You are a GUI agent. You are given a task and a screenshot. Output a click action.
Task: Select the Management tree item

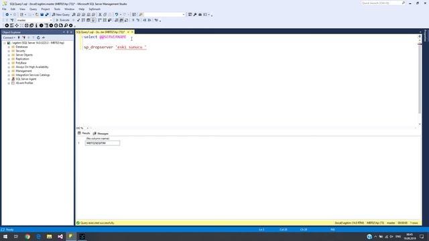click(x=23, y=71)
